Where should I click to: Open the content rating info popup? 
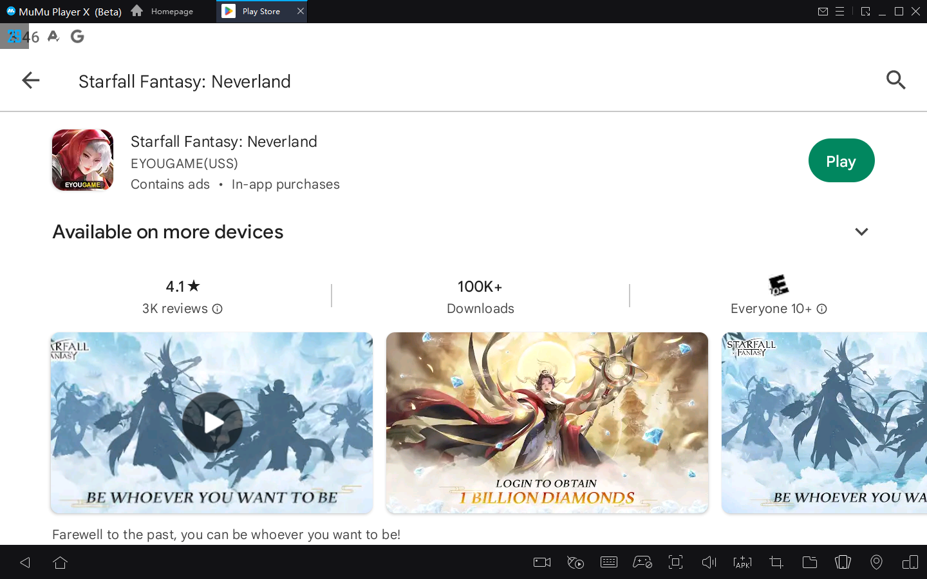click(x=822, y=309)
